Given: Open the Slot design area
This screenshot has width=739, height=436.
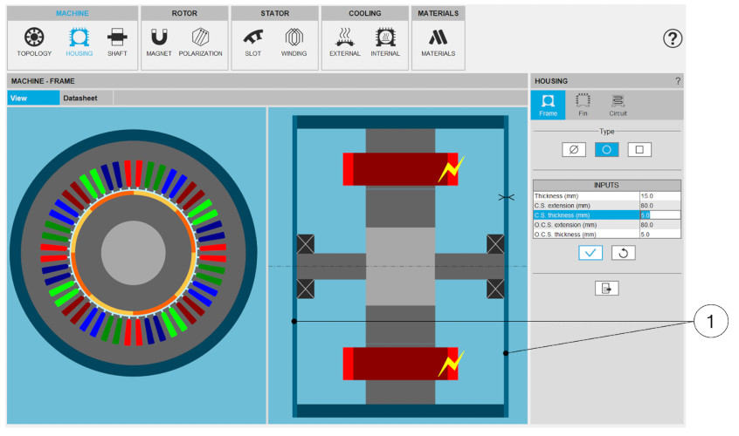Looking at the screenshot, I should point(252,41).
